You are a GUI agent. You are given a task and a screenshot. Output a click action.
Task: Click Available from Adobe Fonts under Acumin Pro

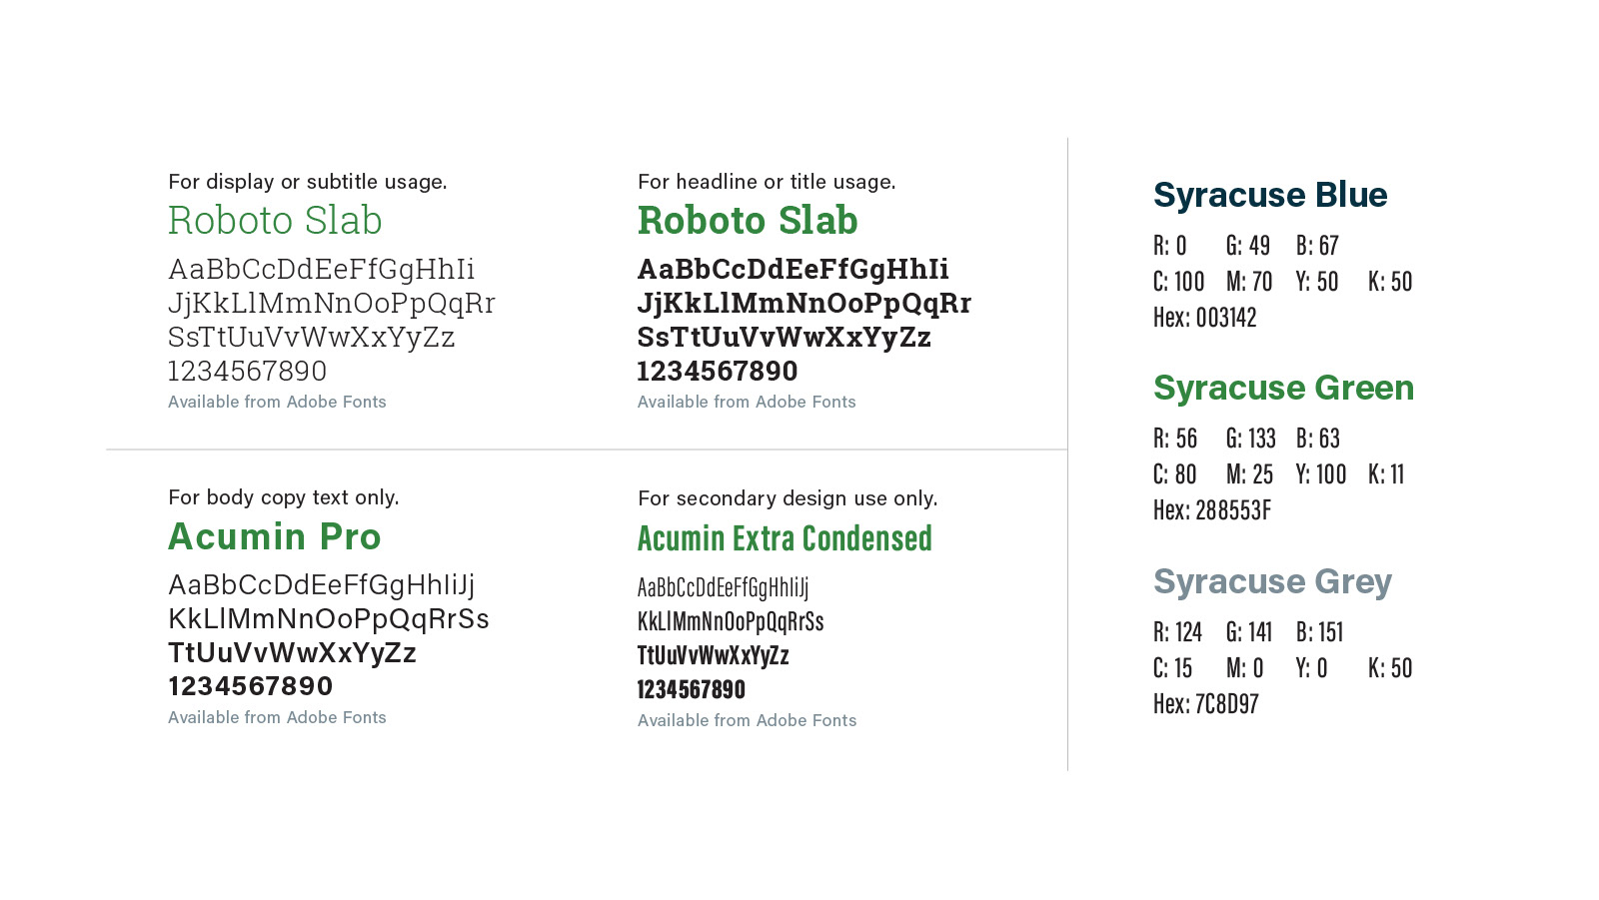point(277,717)
